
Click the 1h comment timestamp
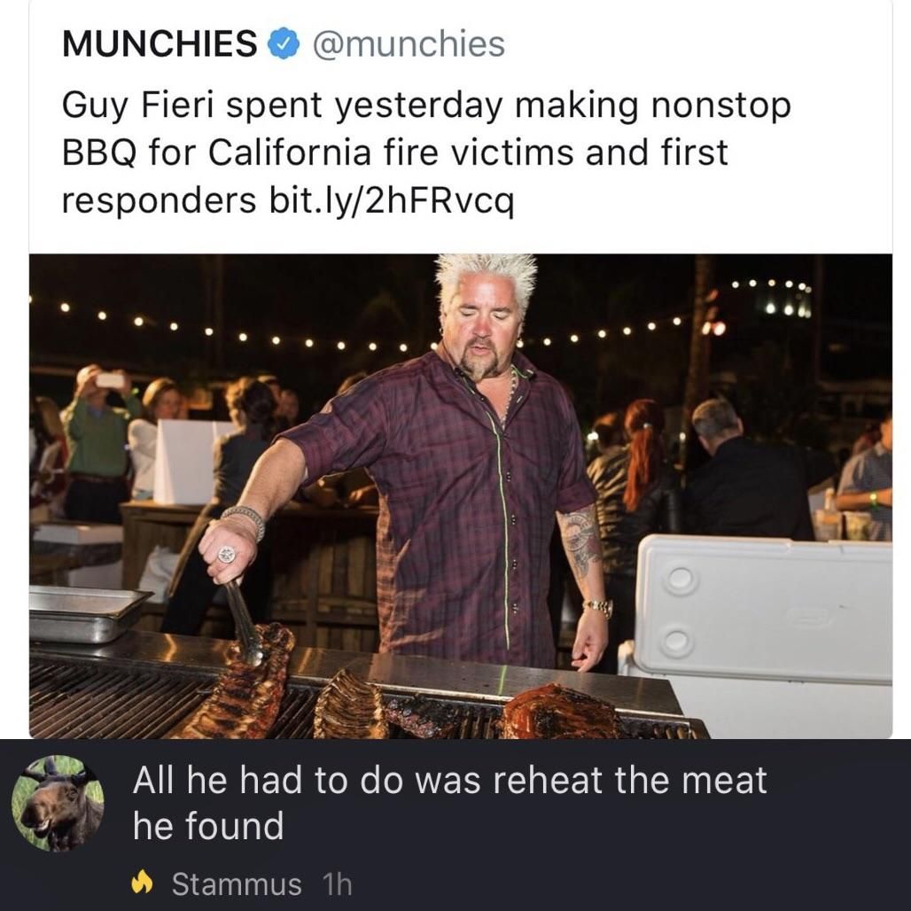pos(337,884)
